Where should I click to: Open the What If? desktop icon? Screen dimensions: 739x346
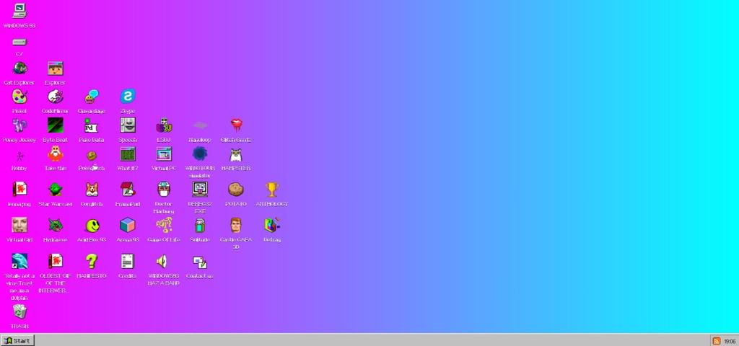click(127, 154)
